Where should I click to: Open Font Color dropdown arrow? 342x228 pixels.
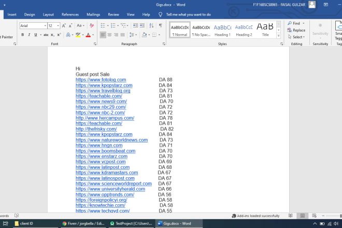coord(93,35)
